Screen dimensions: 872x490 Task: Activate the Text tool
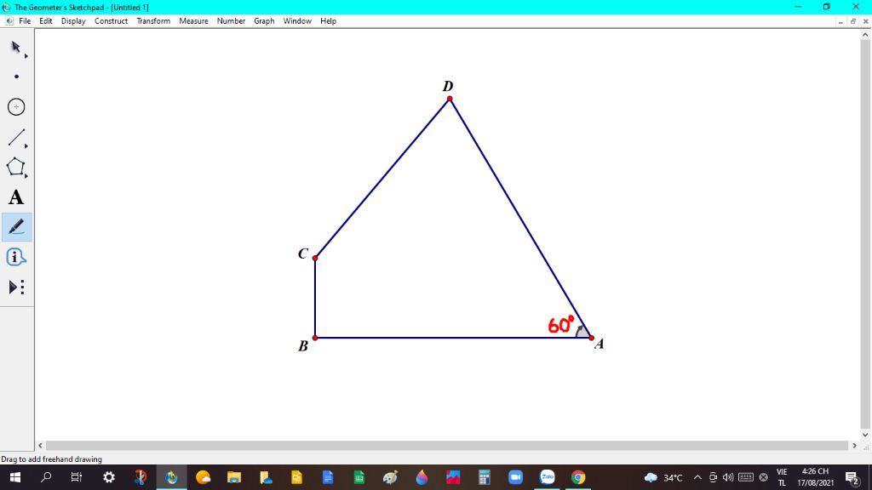[x=15, y=197]
